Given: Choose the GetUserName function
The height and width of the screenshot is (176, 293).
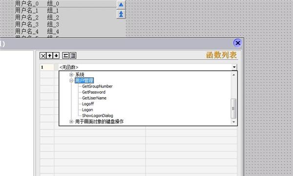Looking at the screenshot, I should click(x=94, y=98).
